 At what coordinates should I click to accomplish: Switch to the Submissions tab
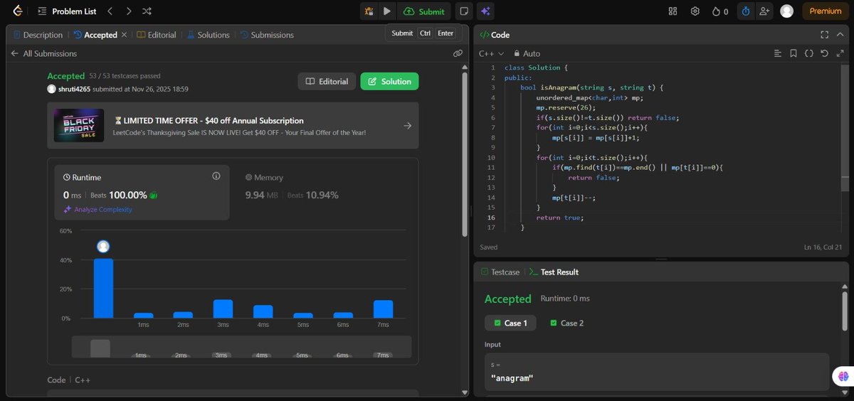pyautogui.click(x=267, y=35)
